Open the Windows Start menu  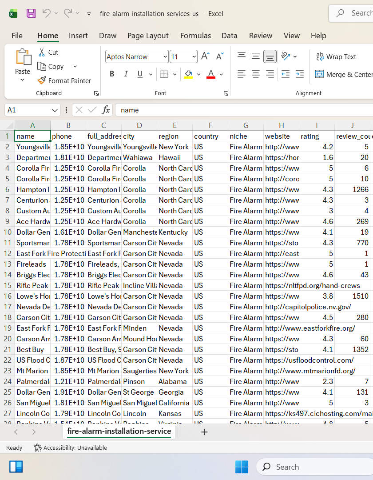pyautogui.click(x=242, y=467)
